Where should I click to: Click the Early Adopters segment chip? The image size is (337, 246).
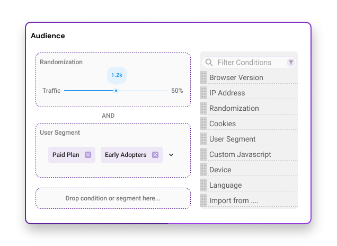(126, 155)
